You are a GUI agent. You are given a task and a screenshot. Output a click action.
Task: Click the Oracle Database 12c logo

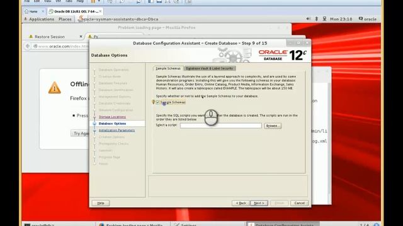click(x=282, y=55)
